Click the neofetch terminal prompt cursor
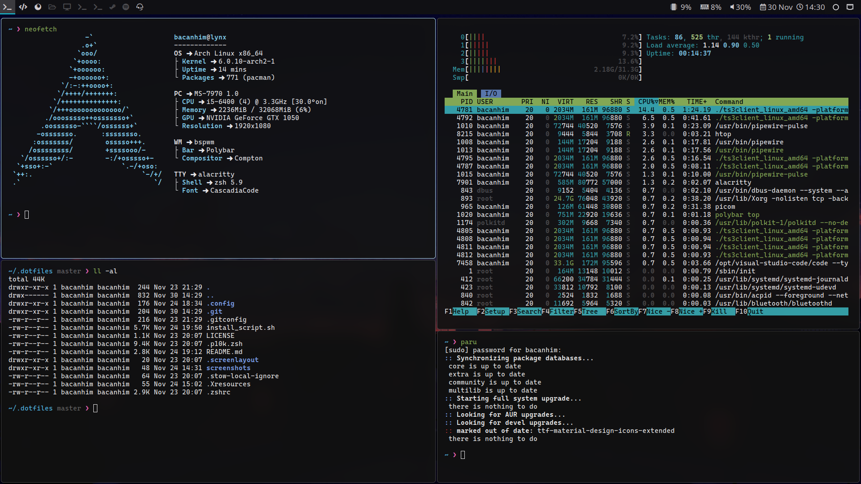The image size is (861, 484). (27, 215)
